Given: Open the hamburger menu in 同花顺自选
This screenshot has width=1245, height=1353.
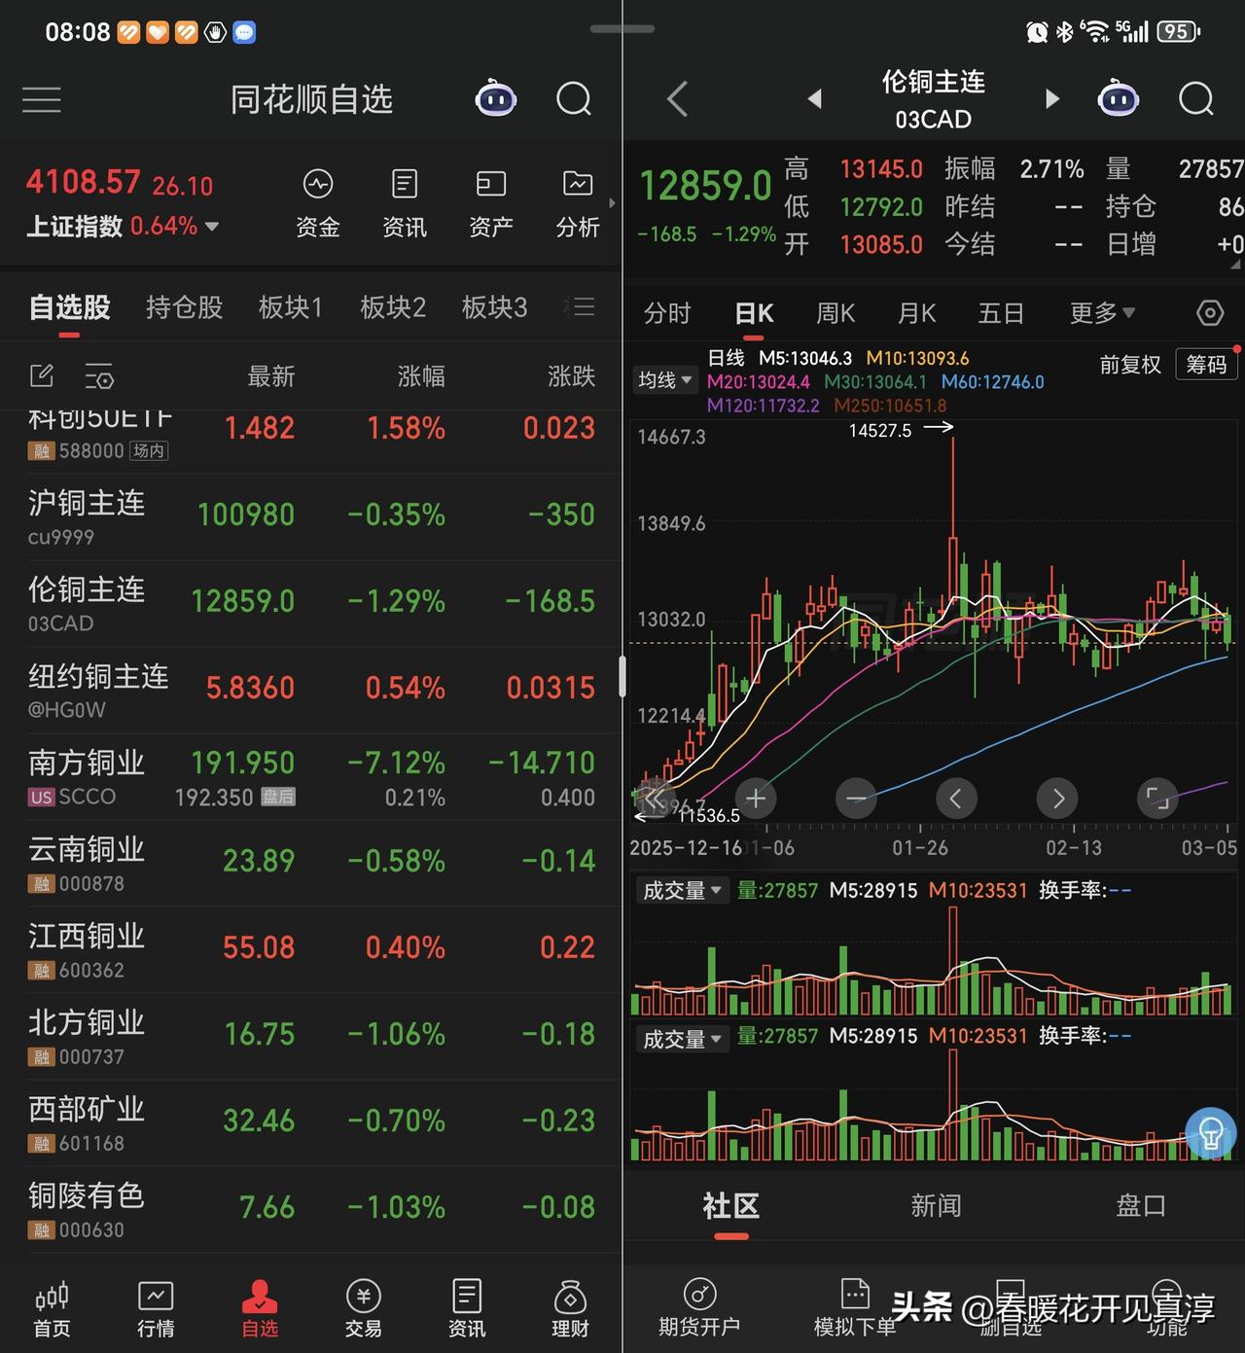Looking at the screenshot, I should point(41,99).
